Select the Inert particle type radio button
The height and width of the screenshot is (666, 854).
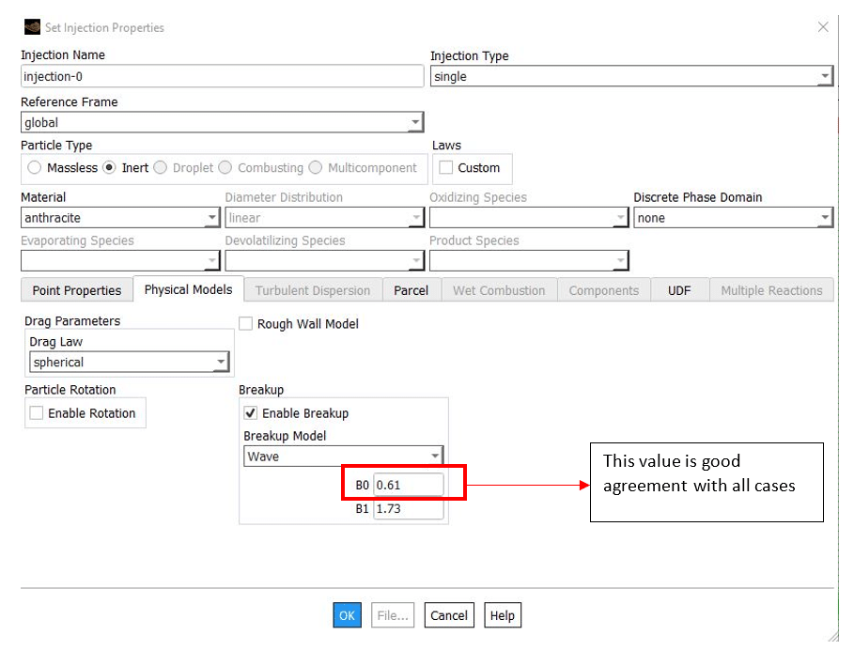click(x=109, y=168)
